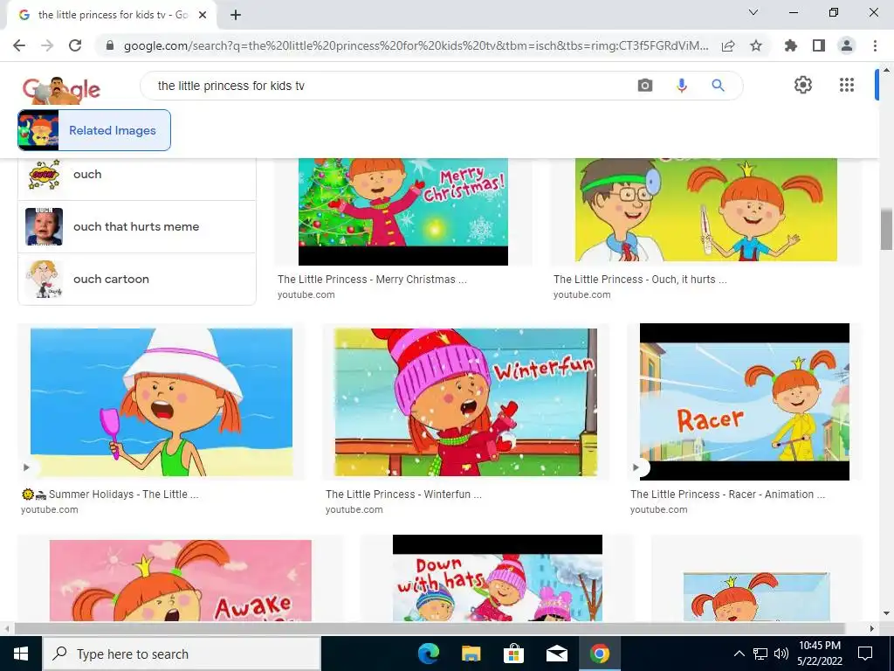Click 'The Little Princess - Racer - Animation' title
894x671 pixels.
727,495
